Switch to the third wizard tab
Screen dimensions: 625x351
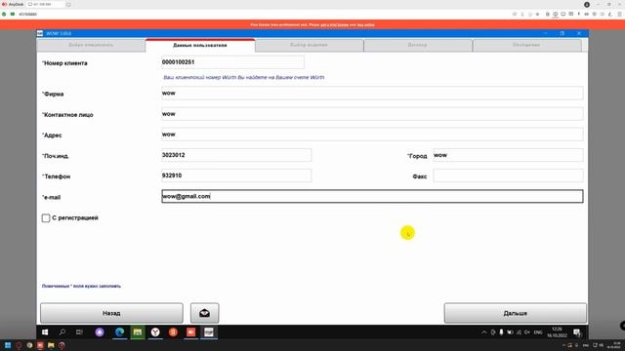click(x=309, y=45)
